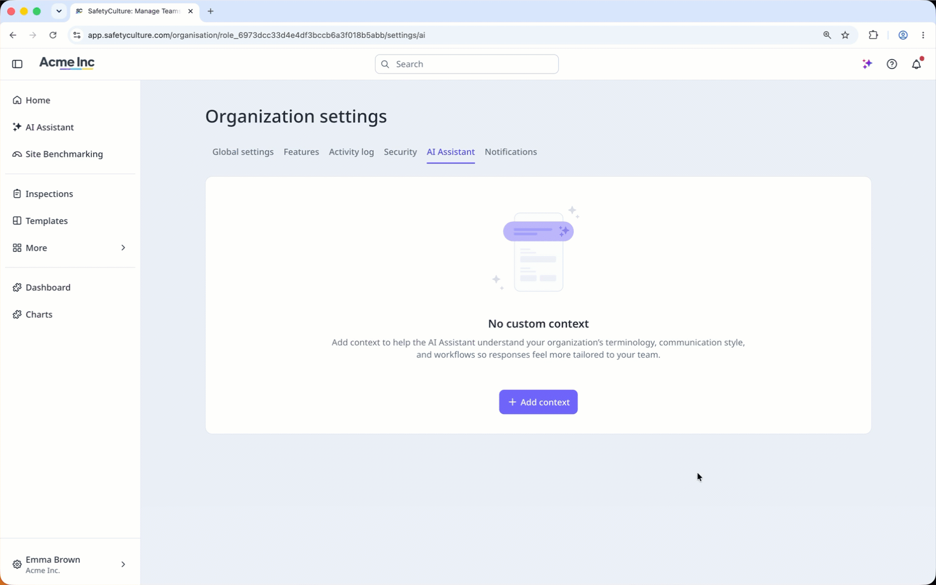Reload the page with the refresh icon
Viewport: 936px width, 585px height.
(53, 35)
